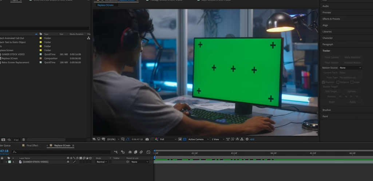The height and width of the screenshot is (181, 373).
Task: Open the Effects & Presets panel
Action: pos(331,19)
